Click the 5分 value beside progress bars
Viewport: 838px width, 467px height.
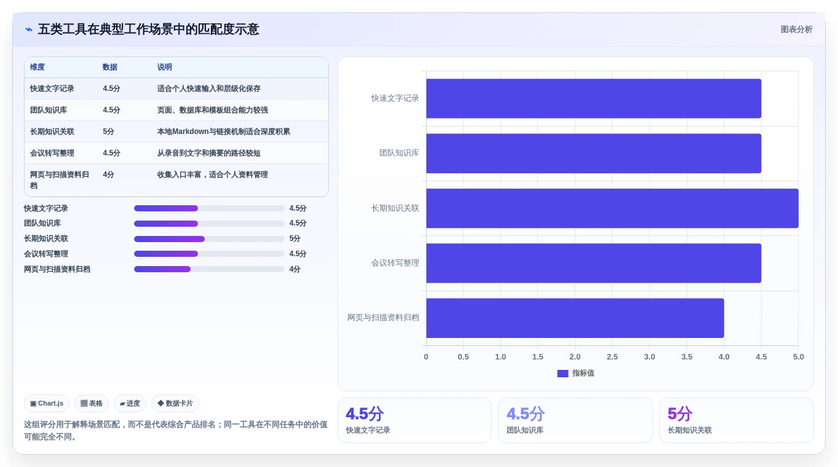coord(295,239)
